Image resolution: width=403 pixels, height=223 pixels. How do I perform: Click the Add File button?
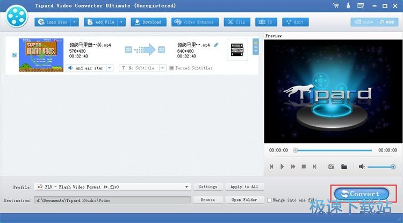click(x=101, y=22)
